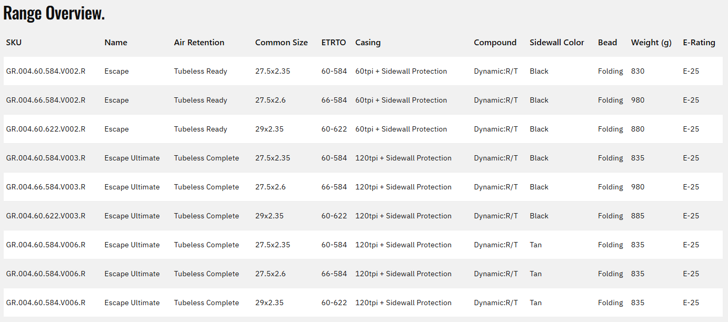
Task: Click the Sidewall Color column header
Action: point(557,43)
